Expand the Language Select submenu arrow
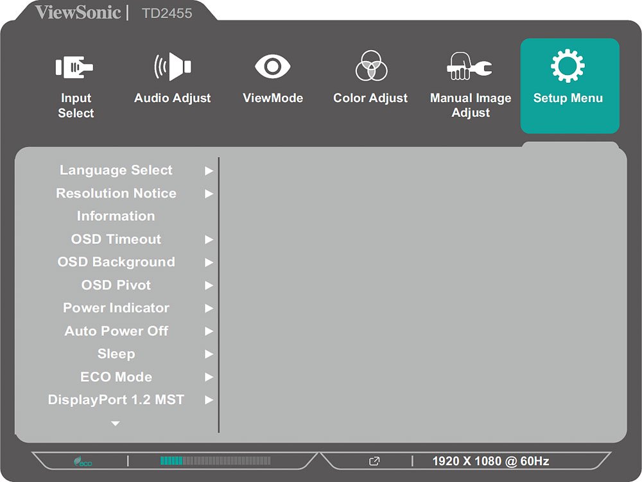Image resolution: width=642 pixels, height=482 pixels. 209,171
